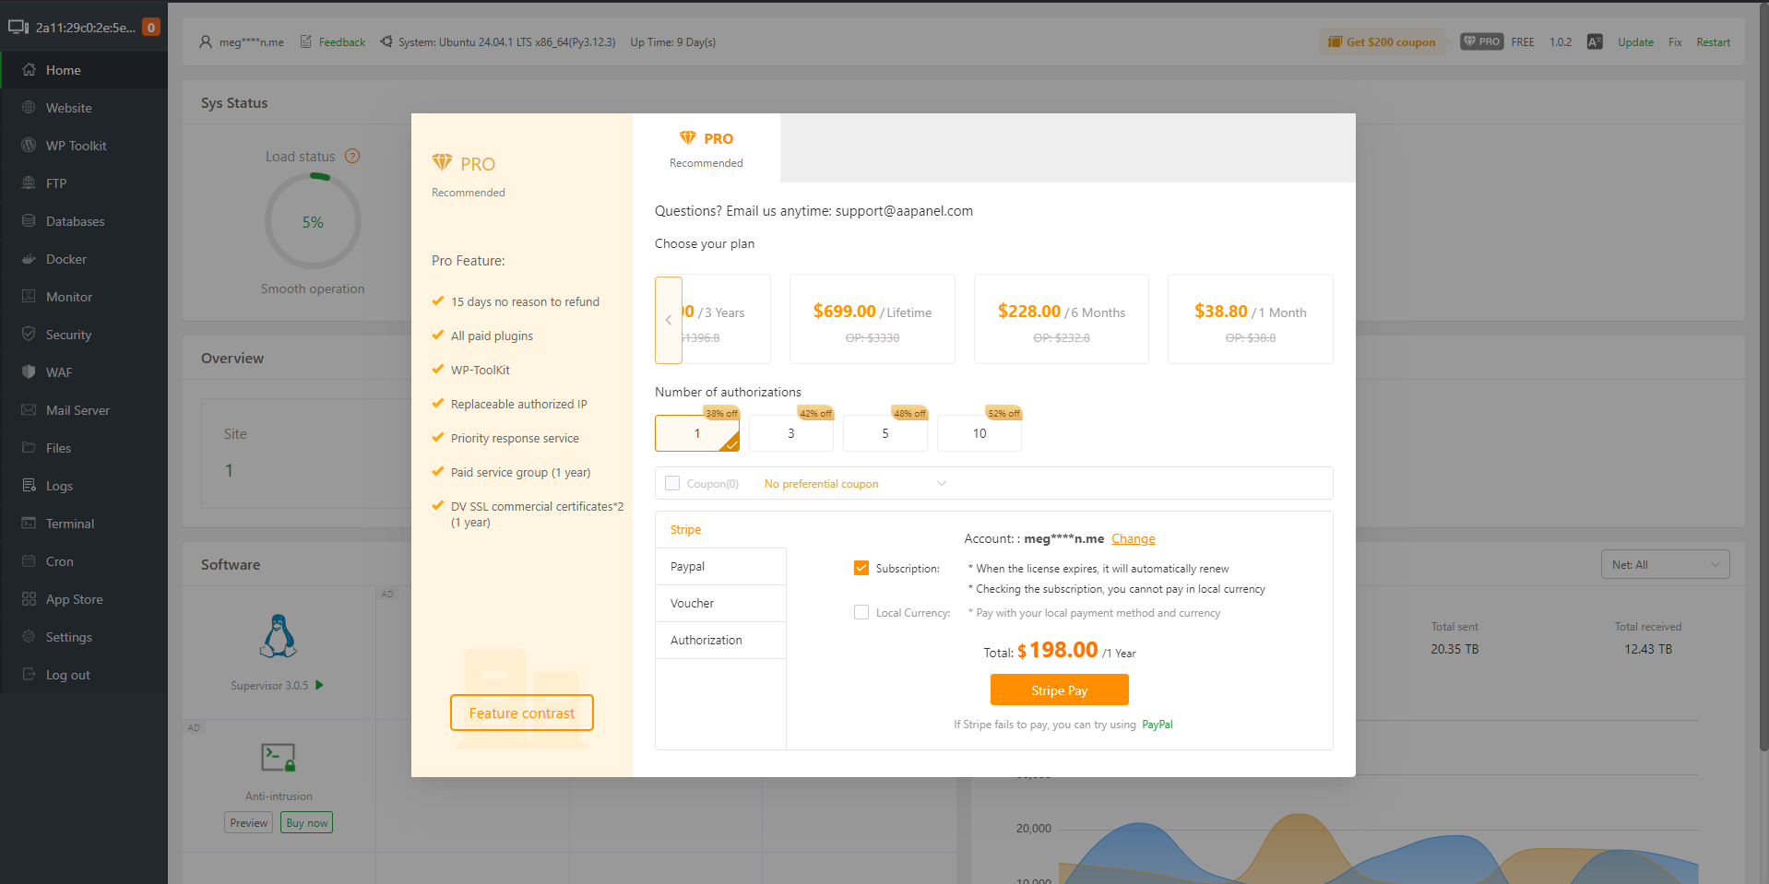1769x884 pixels.
Task: Click the server monitor icon beside the IP address
Action: click(x=18, y=28)
